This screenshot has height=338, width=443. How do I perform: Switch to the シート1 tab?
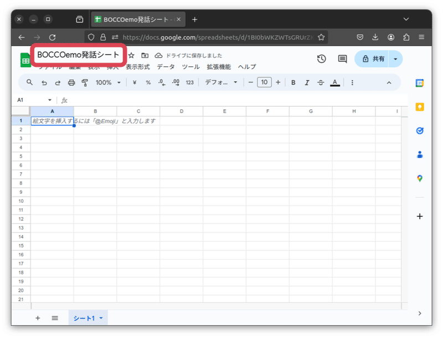click(x=84, y=318)
